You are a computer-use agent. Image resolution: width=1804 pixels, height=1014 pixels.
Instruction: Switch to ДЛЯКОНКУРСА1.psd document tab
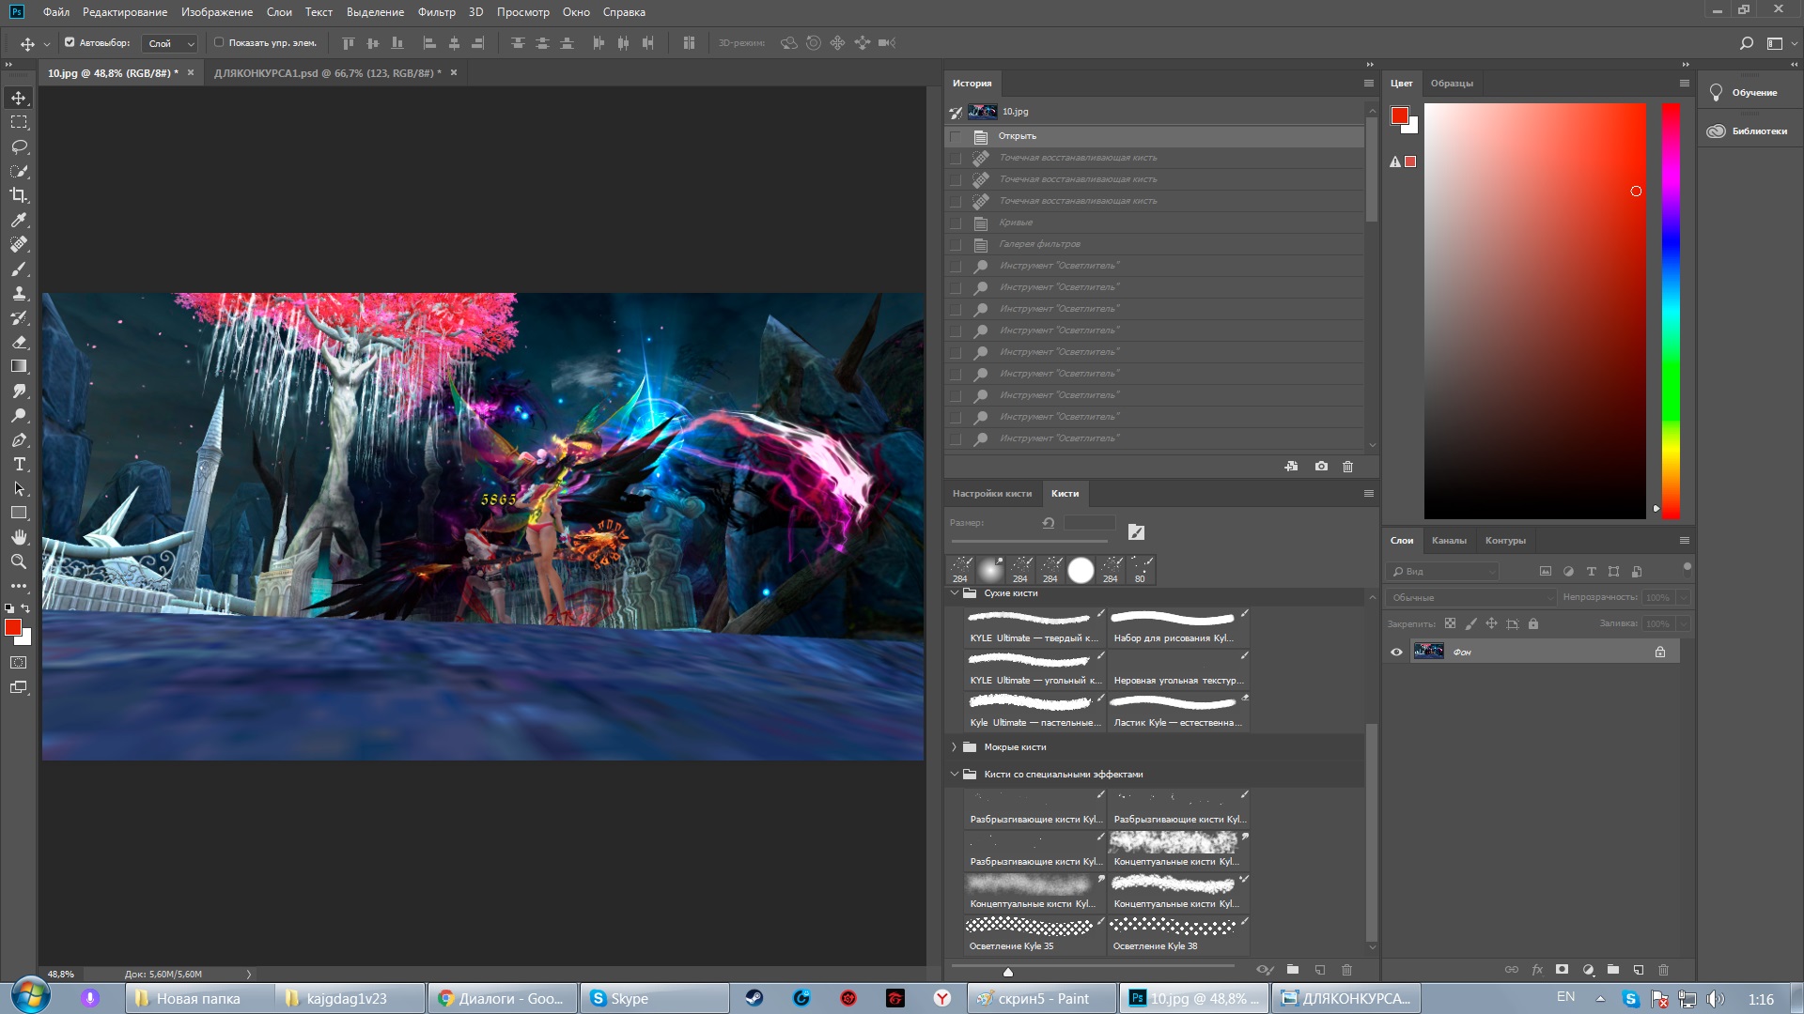coord(327,73)
